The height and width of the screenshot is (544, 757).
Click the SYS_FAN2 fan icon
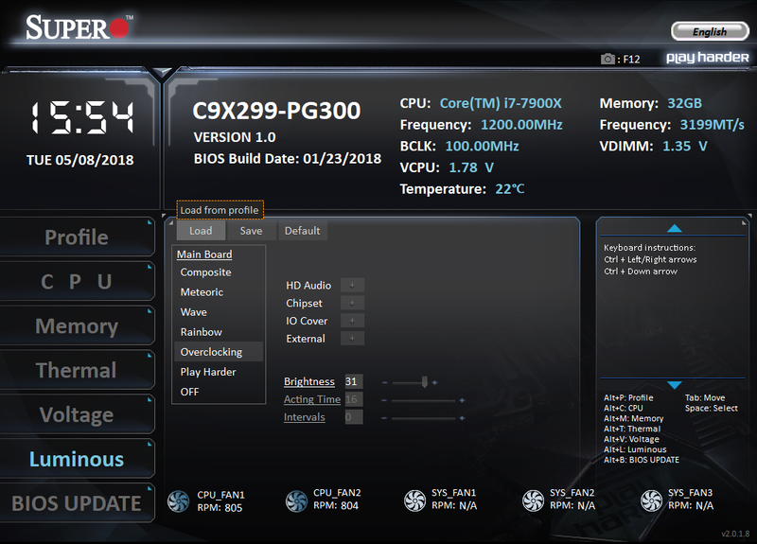[x=533, y=500]
